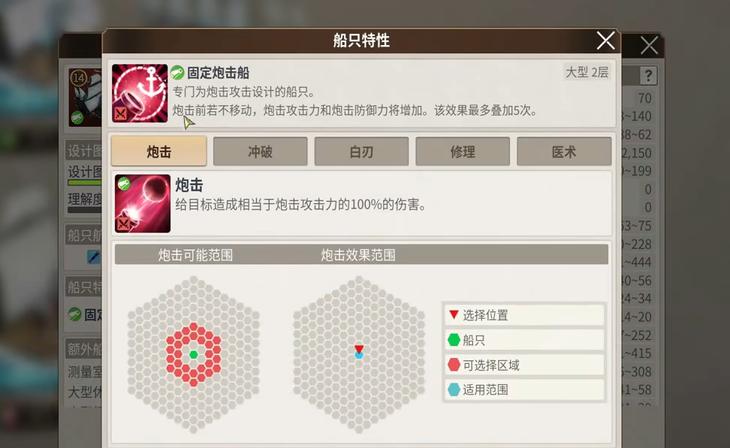Switch to the 冲破 tab
This screenshot has height=448, width=730.
(x=261, y=151)
